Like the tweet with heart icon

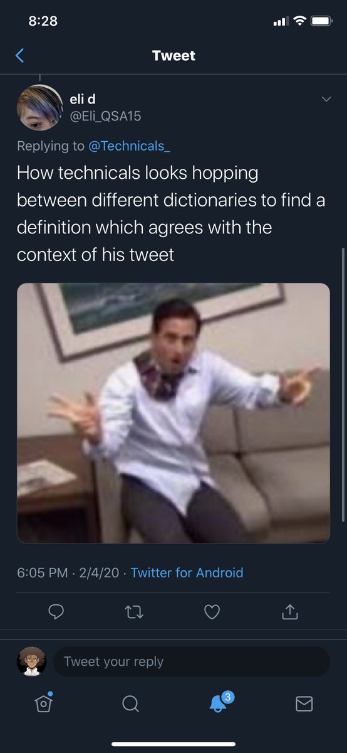click(x=212, y=611)
